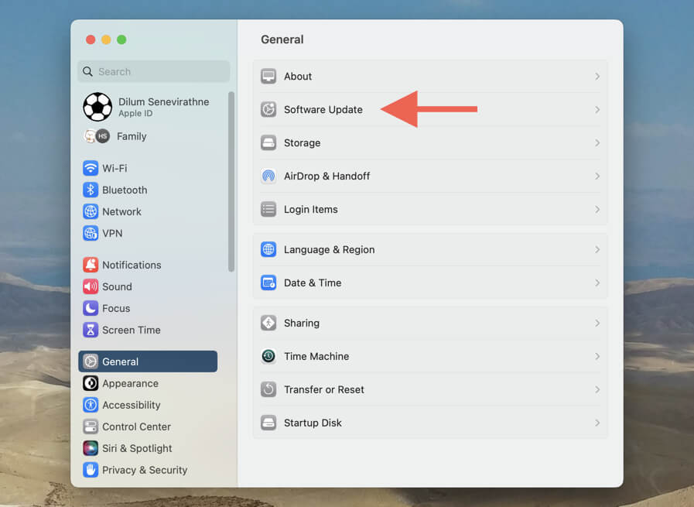Expand the Sharing row chevron
This screenshot has width=694, height=507.
point(597,323)
